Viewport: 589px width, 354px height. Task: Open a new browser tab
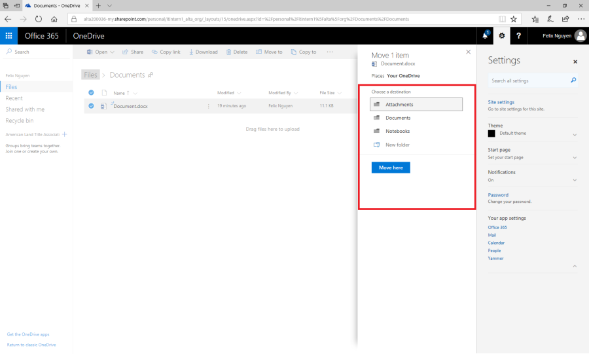(98, 6)
